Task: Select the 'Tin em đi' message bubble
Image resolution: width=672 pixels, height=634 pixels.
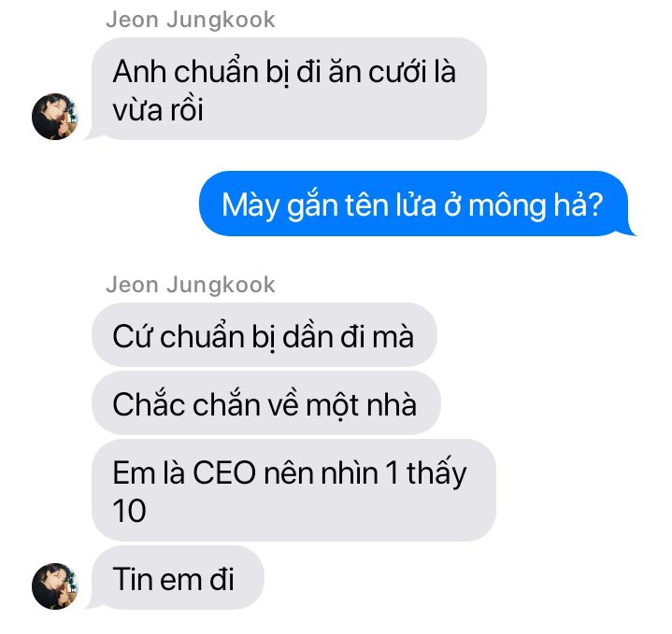Action: coord(178,577)
